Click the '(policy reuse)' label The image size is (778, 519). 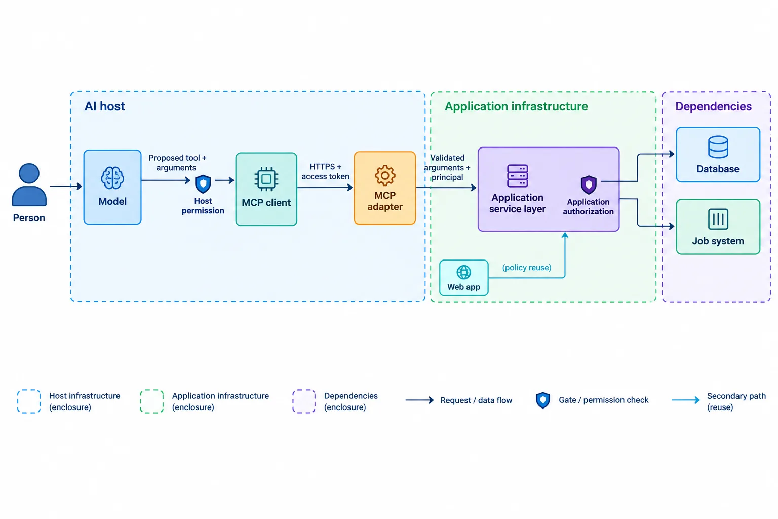pyautogui.click(x=527, y=268)
